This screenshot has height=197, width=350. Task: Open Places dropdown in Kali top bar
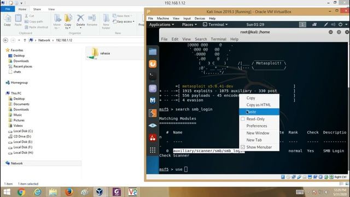(x=189, y=25)
